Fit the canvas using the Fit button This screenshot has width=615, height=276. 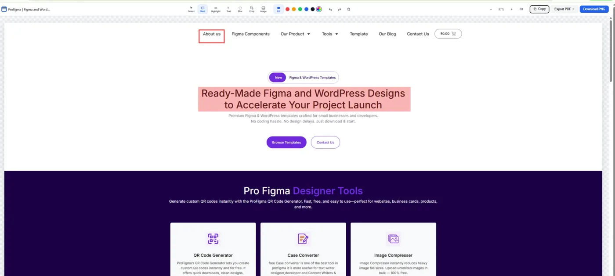pos(521,9)
